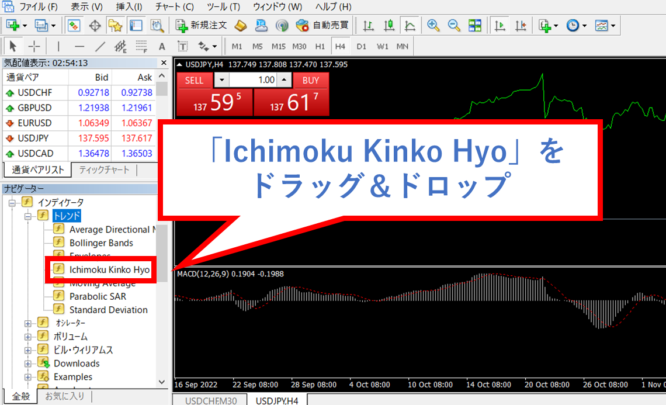Toggle the Data Window crosshair target icon
The image size is (666, 405).
tap(95, 26)
